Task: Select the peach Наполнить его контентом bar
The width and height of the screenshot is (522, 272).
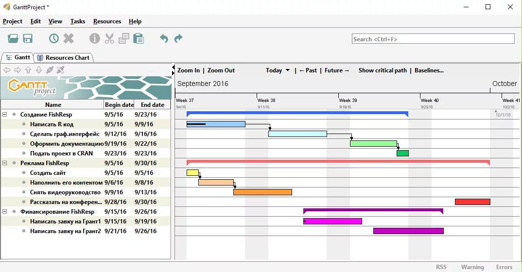Action: point(216,182)
